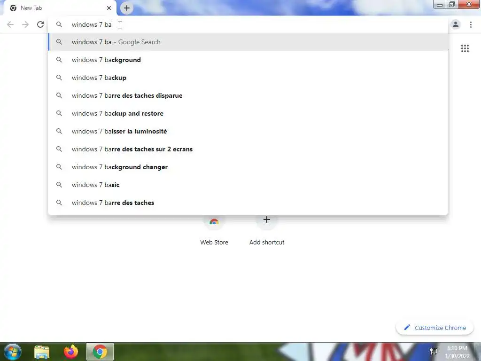Click the search icon in the address bar

[59, 24]
